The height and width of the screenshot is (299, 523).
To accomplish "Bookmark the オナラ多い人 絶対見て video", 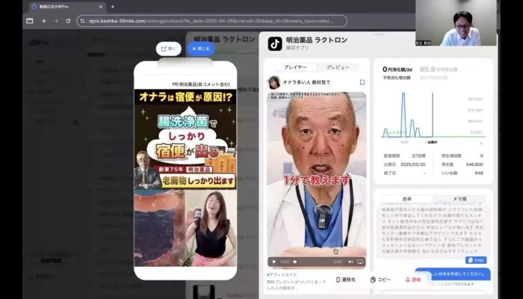I will tap(362, 82).
